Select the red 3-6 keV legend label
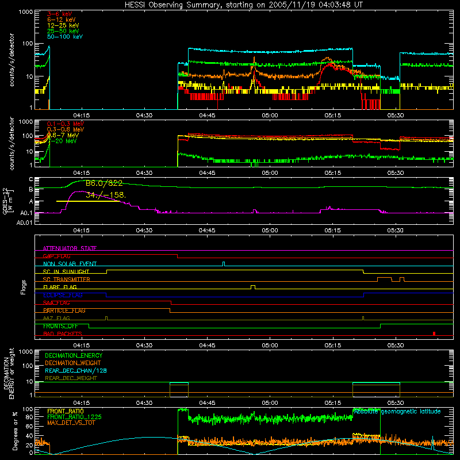This screenshot has width=460, height=460. click(60, 14)
